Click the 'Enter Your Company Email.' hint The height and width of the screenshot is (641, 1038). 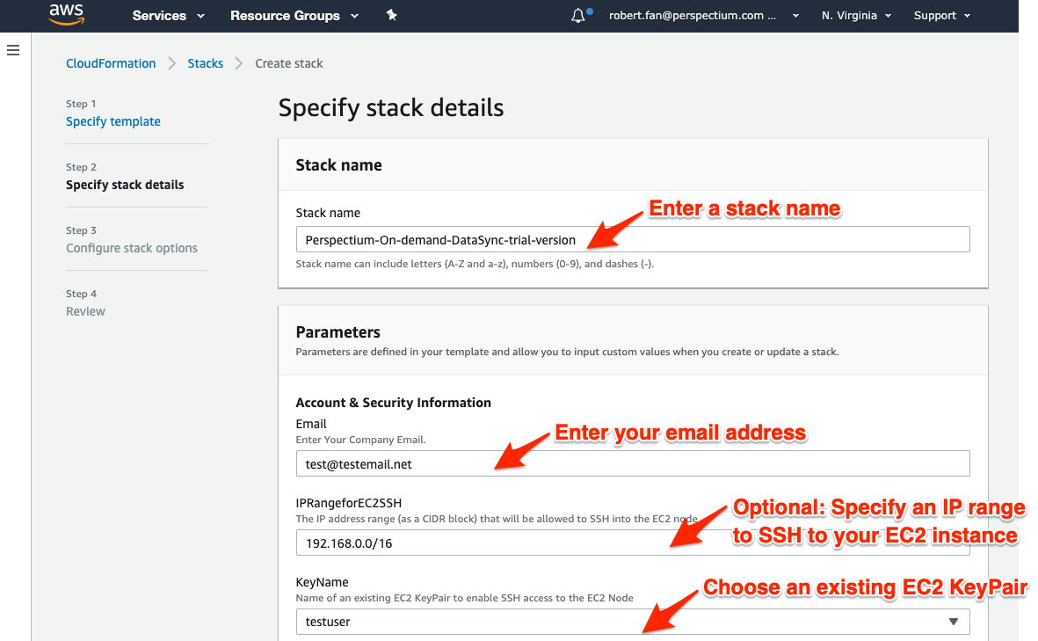[360, 440]
